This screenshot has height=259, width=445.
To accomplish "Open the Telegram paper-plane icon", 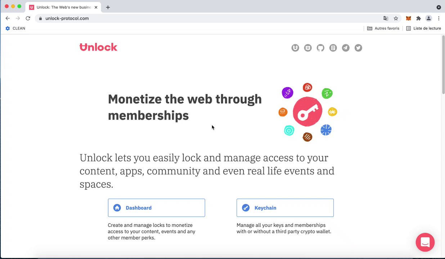I will [x=346, y=48].
